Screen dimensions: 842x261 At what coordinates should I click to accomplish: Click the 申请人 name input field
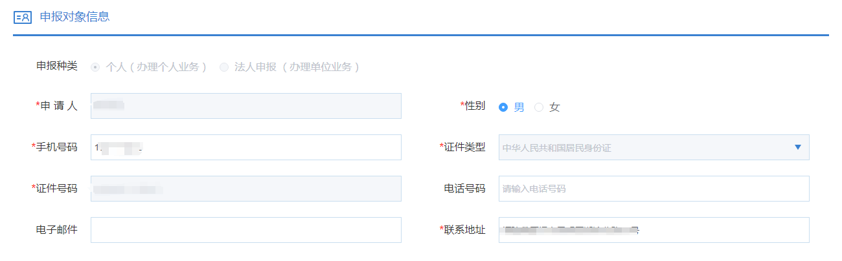246,106
